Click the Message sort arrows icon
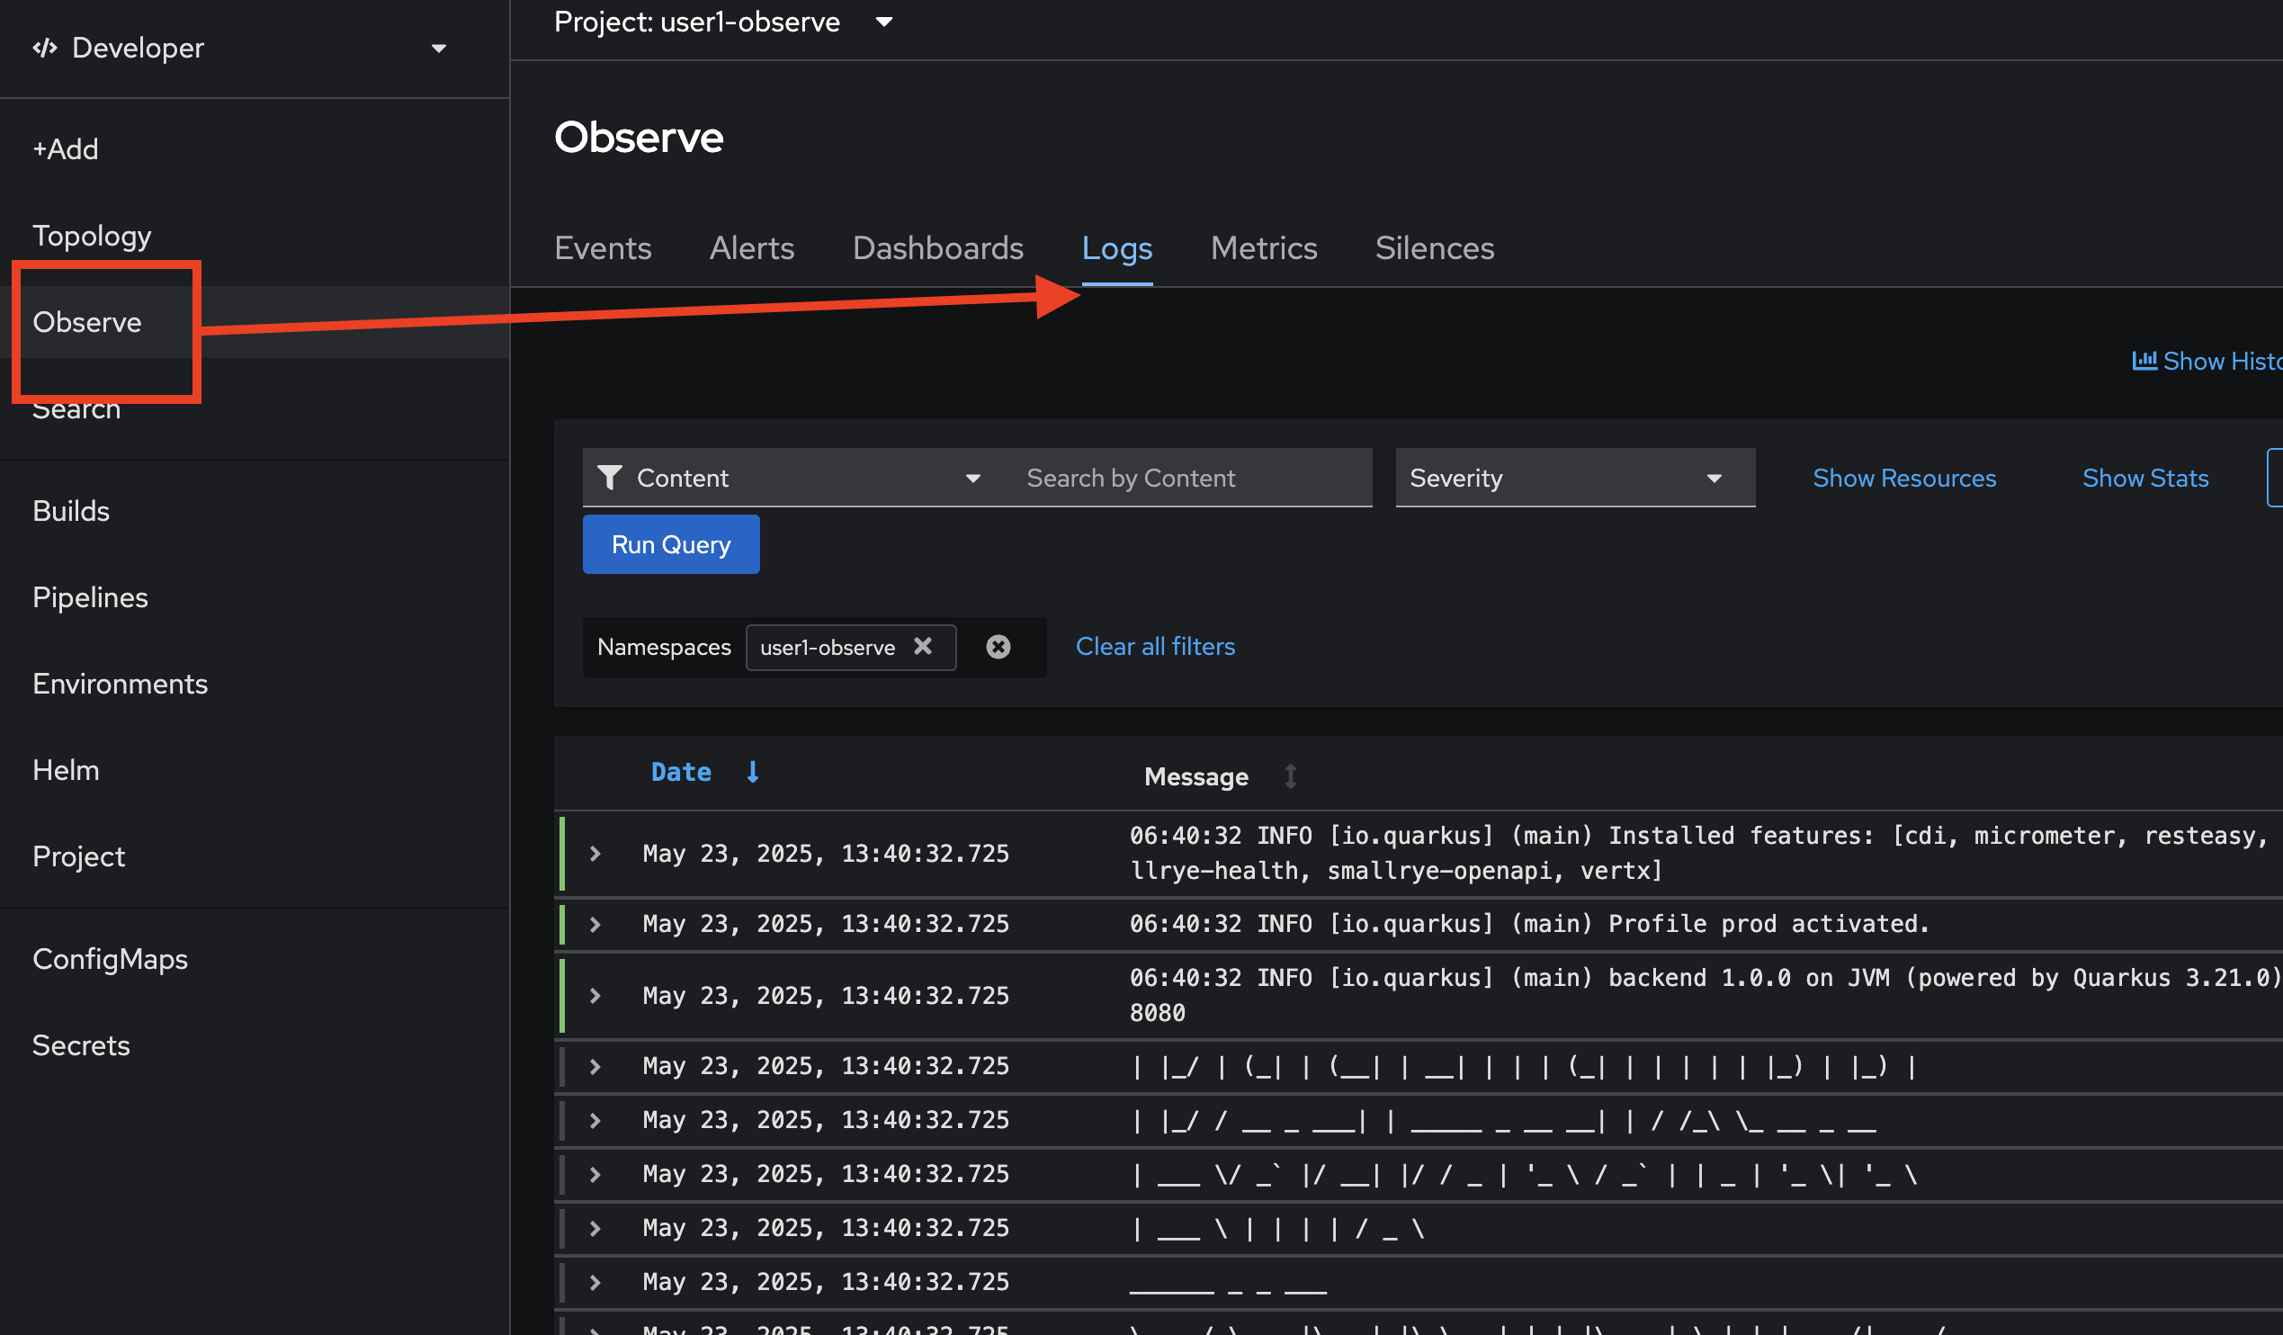The height and width of the screenshot is (1335, 2283). [1291, 776]
